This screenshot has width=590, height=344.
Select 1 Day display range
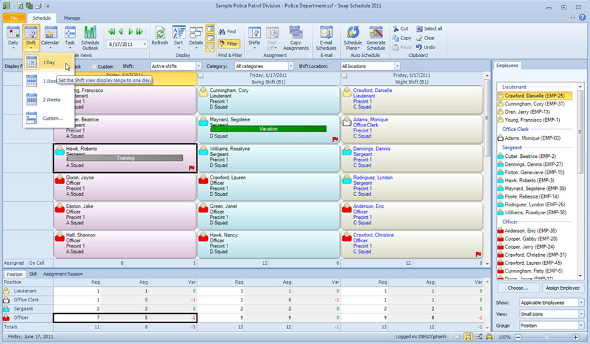(48, 62)
